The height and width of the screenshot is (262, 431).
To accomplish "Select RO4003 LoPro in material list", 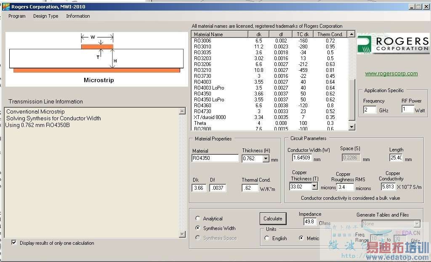I will (x=209, y=88).
